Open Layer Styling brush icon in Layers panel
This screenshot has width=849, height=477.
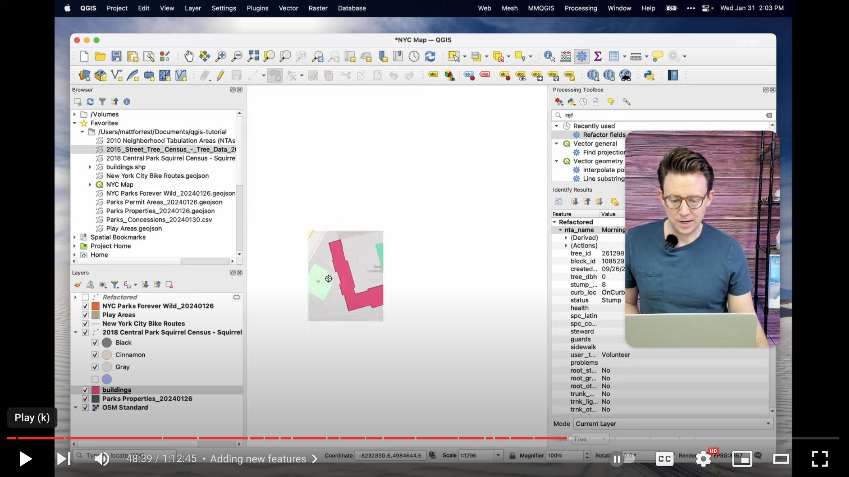tap(78, 285)
